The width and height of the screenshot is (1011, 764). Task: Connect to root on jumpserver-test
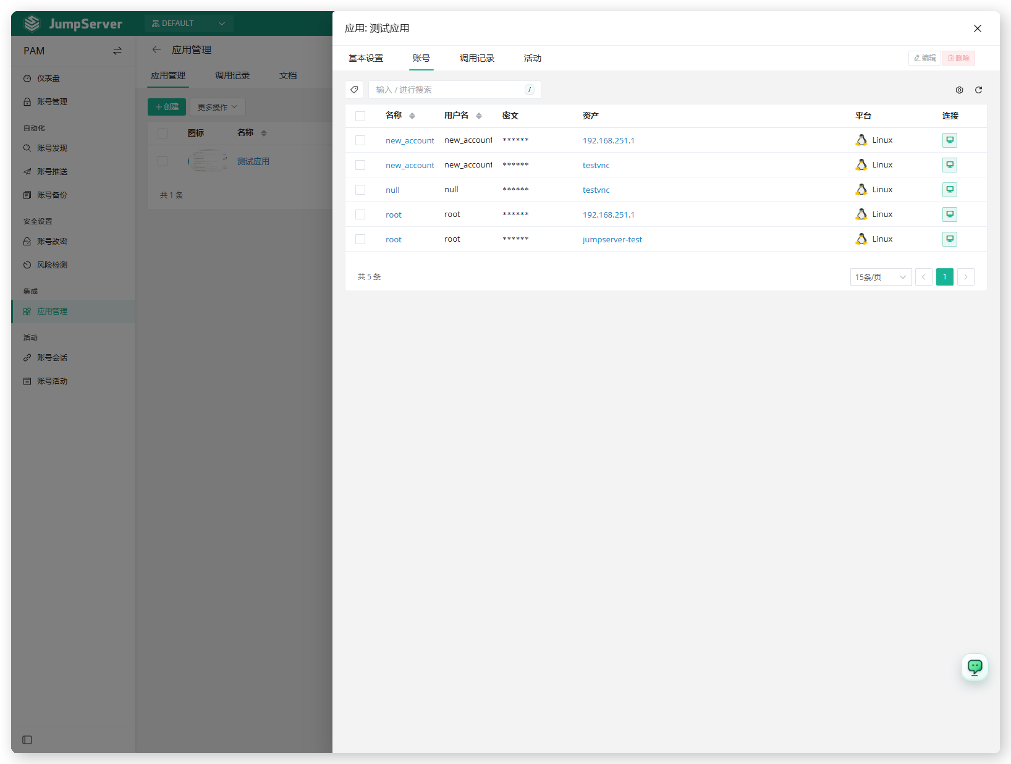click(950, 239)
